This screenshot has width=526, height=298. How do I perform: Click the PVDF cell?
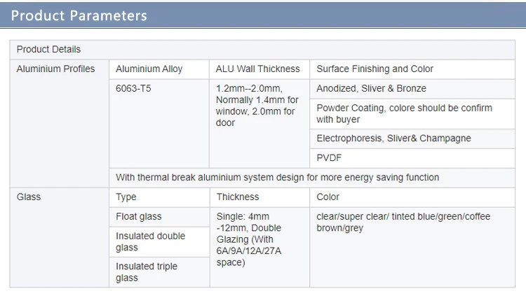point(412,158)
